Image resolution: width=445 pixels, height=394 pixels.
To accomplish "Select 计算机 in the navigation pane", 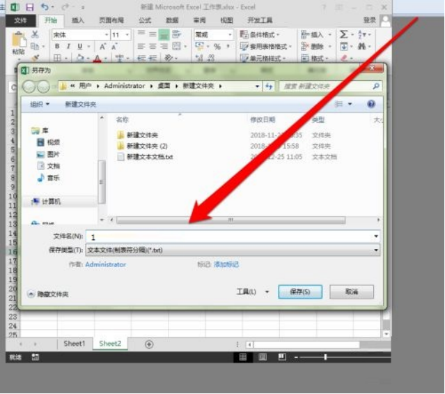I will click(x=46, y=202).
